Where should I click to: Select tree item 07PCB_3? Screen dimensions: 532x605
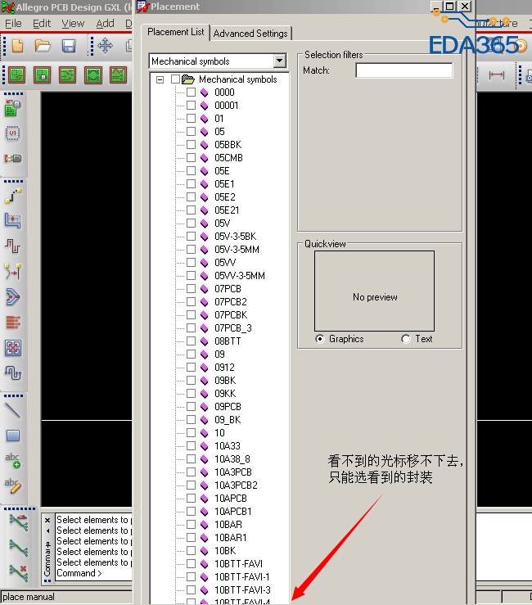[233, 328]
